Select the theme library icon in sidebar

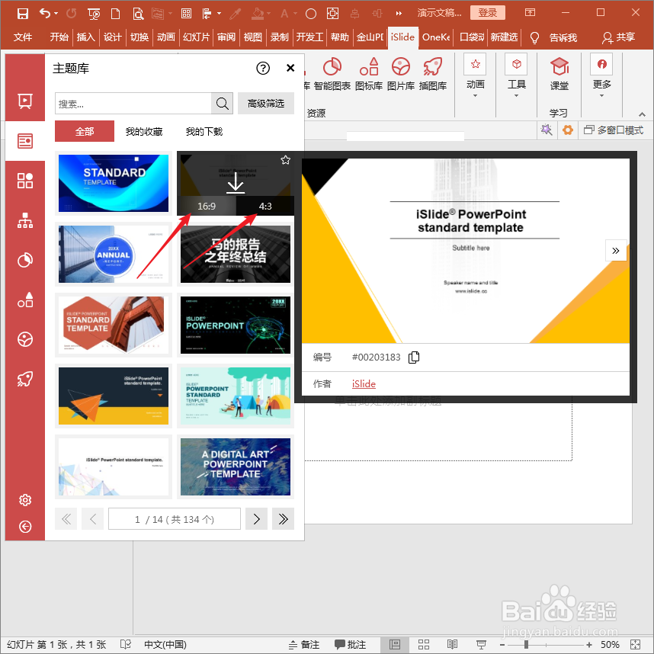tap(25, 141)
